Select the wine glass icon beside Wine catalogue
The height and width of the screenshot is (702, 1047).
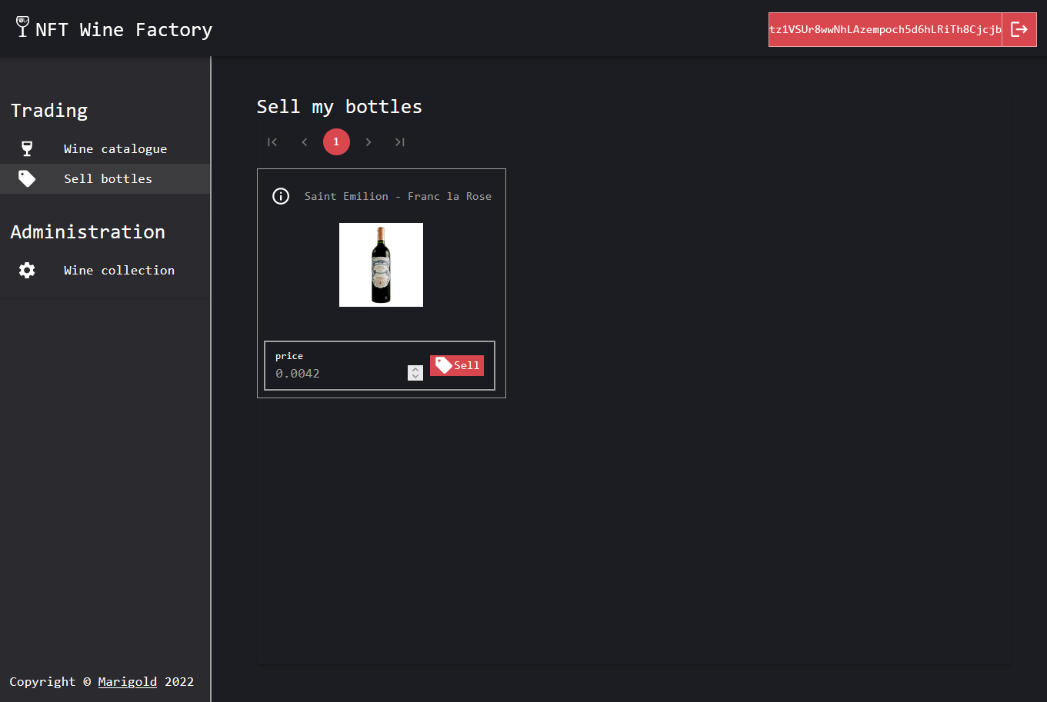[27, 148]
